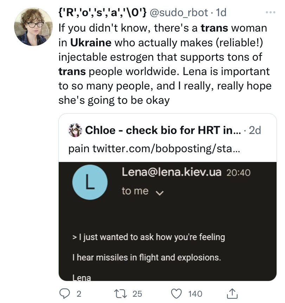
Task: Click the reply count number 2
Action: (79, 294)
